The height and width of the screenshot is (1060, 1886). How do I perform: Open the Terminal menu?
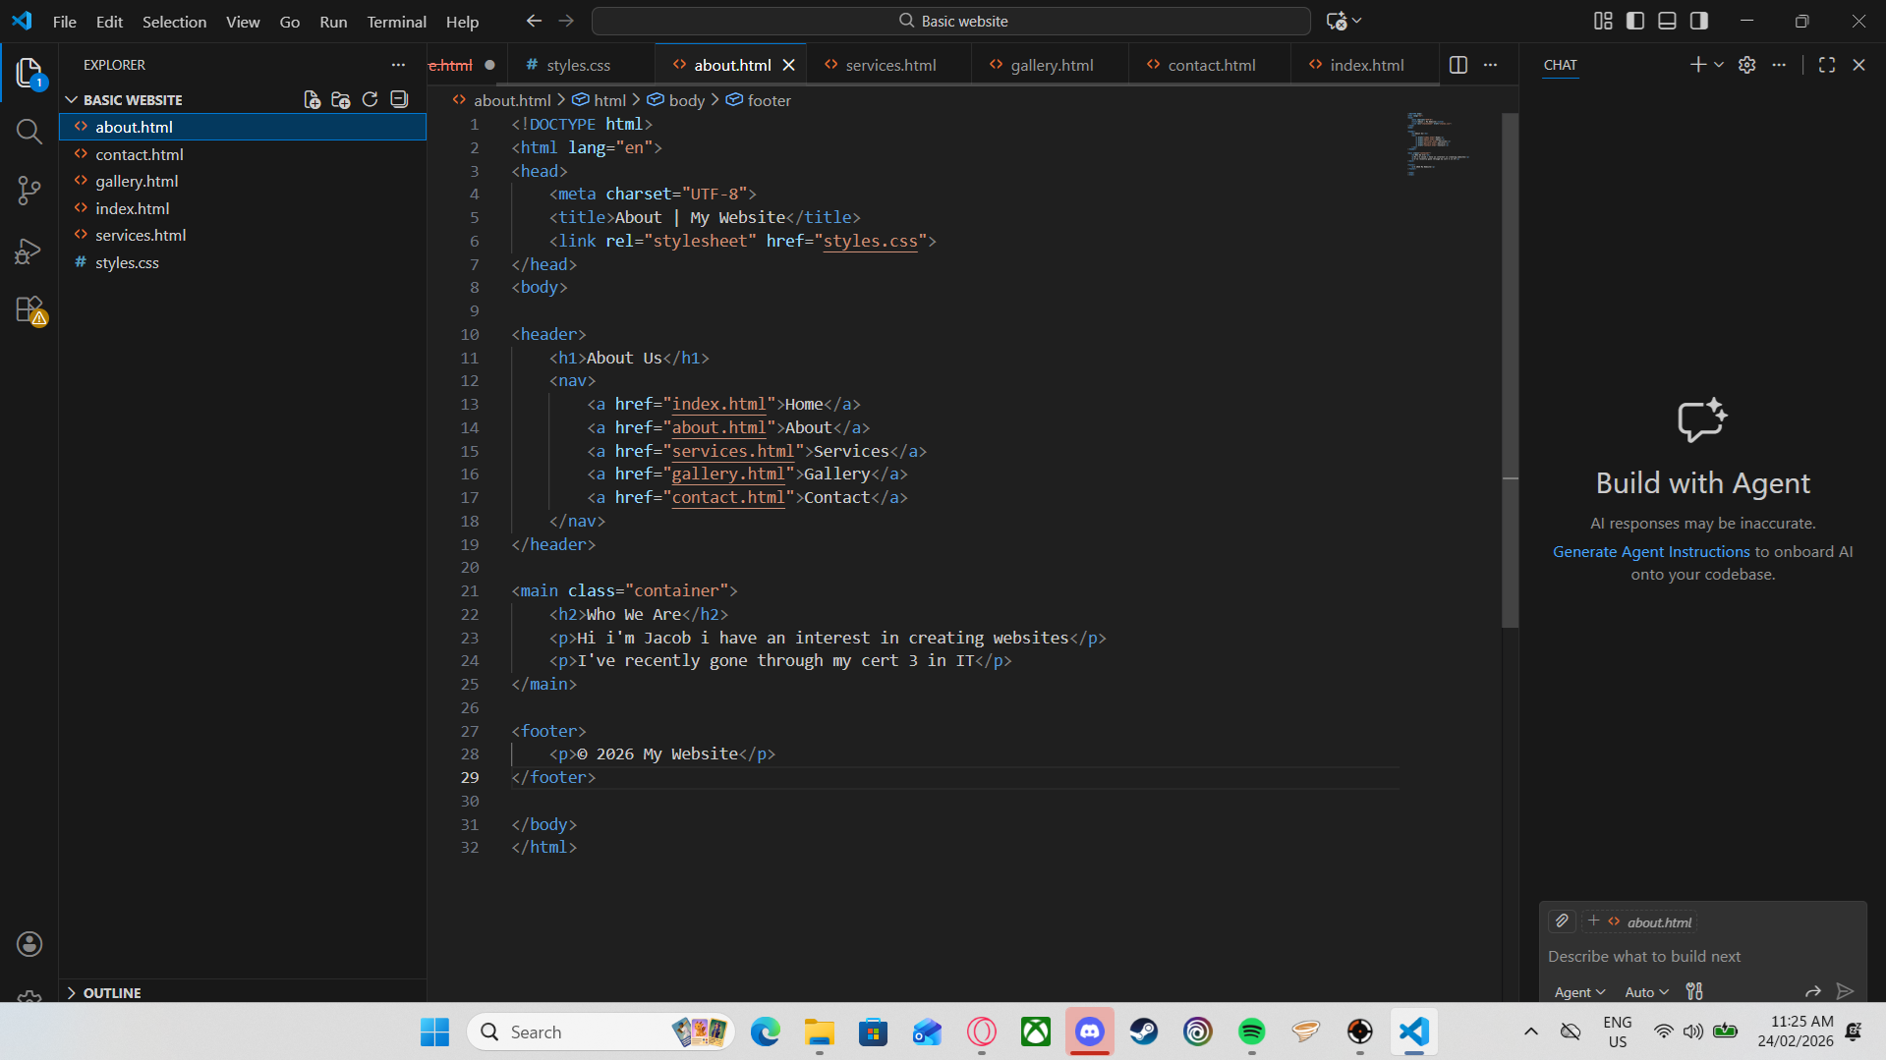coord(396,22)
